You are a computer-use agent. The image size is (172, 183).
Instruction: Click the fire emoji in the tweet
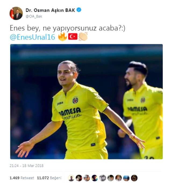tap(63, 37)
